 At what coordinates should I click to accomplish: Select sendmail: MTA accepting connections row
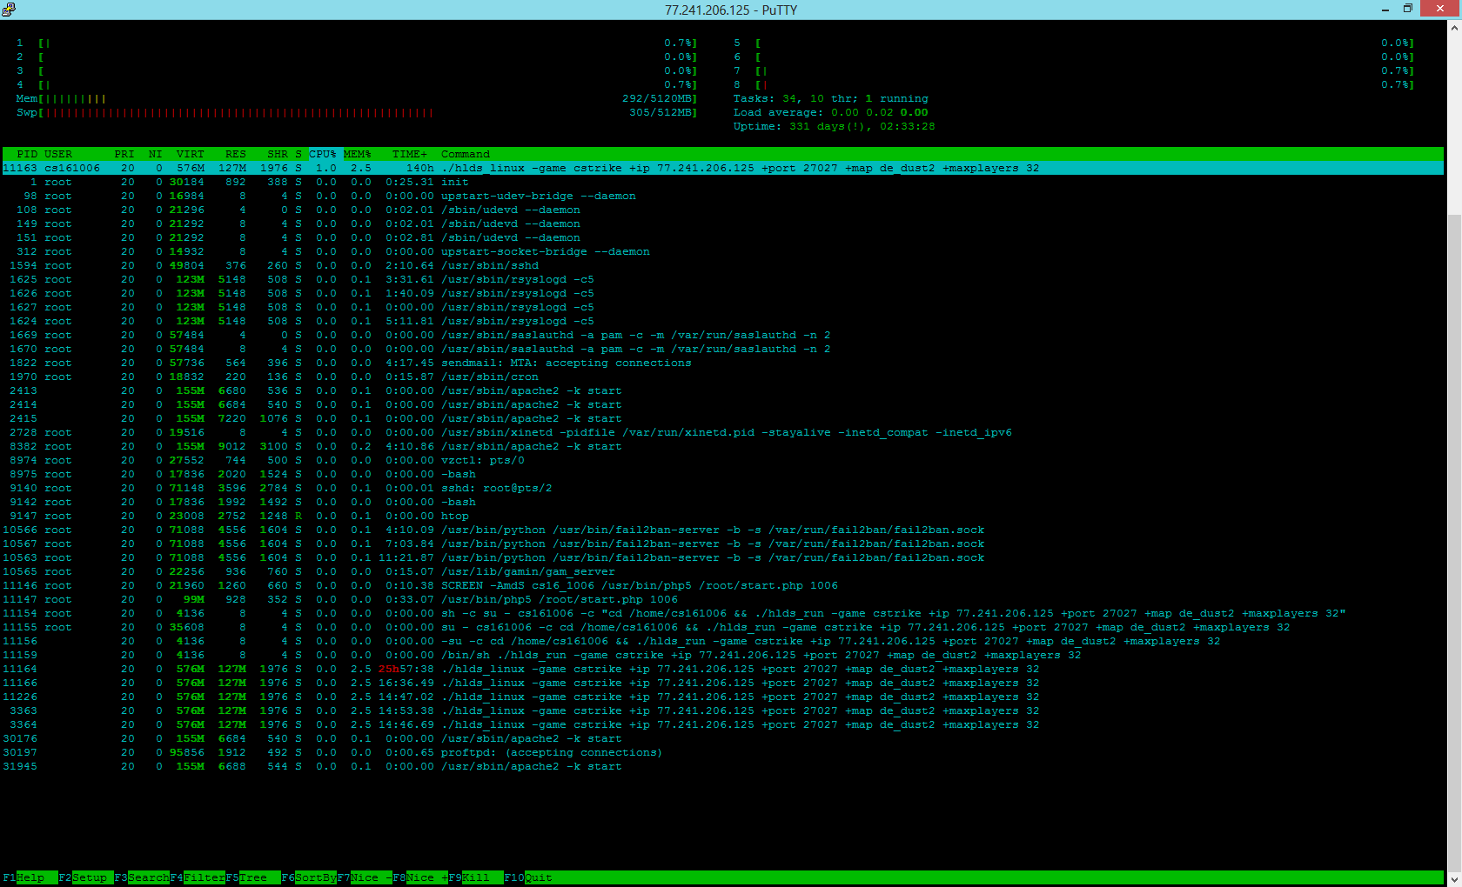click(722, 363)
